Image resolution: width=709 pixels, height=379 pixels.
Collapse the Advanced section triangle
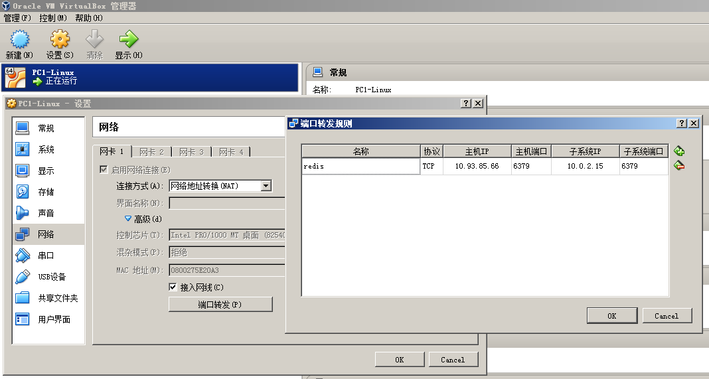tap(128, 218)
